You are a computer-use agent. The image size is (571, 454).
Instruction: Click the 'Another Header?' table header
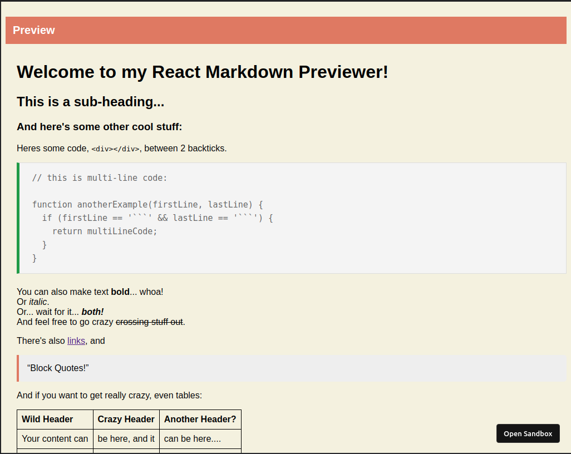tap(200, 420)
